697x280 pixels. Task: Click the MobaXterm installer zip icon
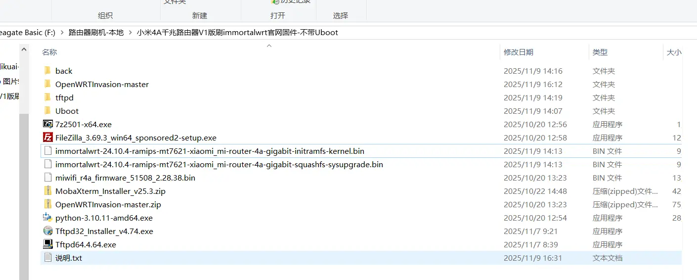[x=47, y=191]
